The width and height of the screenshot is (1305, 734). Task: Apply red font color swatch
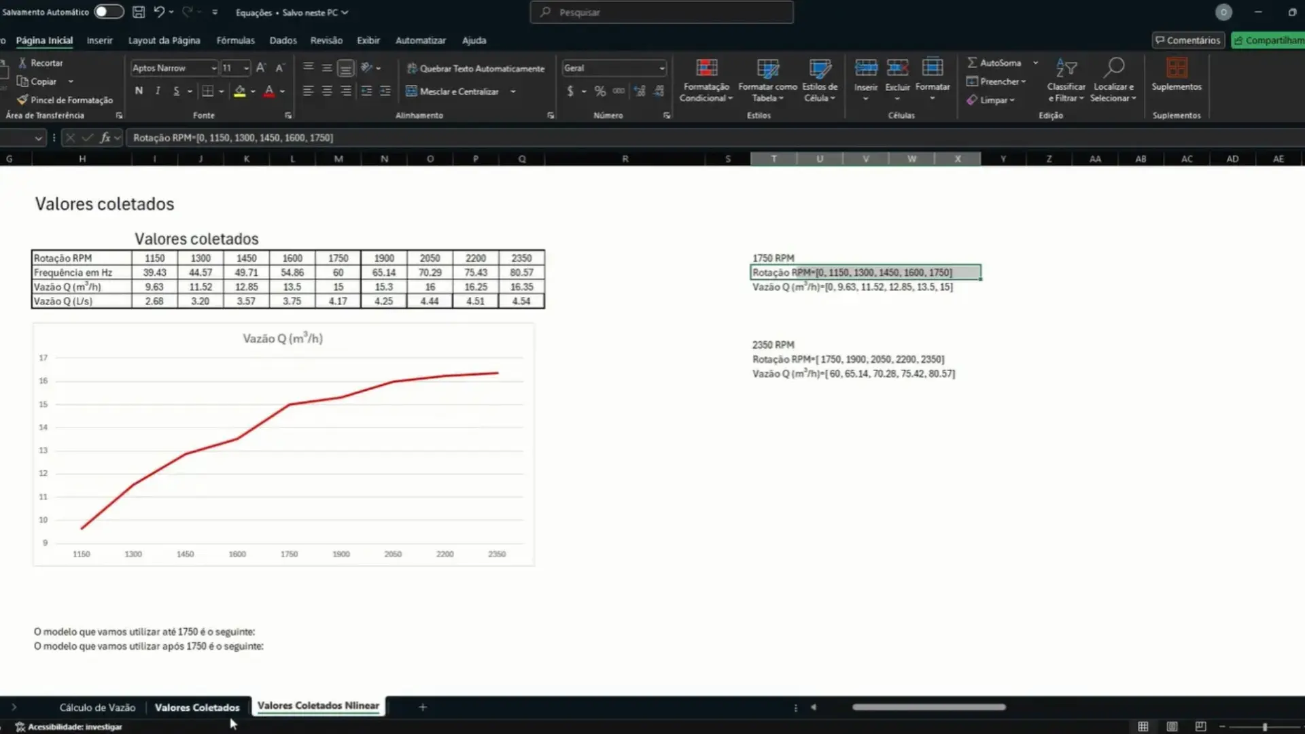(x=269, y=91)
